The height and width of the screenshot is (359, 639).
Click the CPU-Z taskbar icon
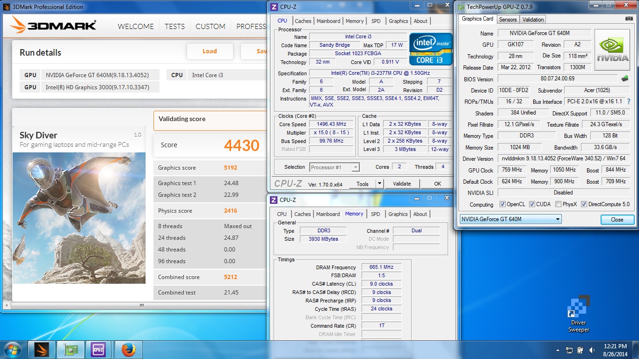coord(99,349)
